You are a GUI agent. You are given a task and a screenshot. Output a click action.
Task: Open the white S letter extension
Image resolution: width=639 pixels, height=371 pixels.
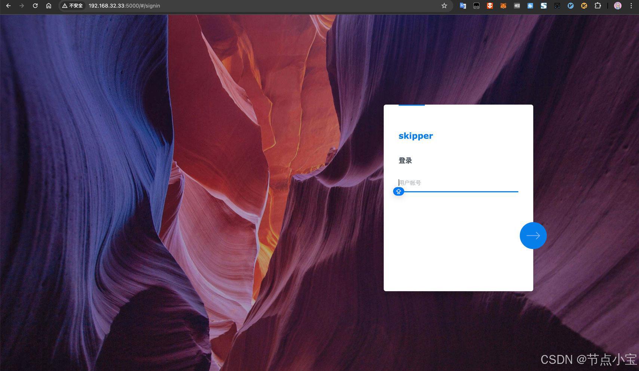pos(544,6)
